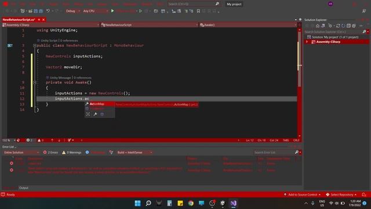Click the Visual Studio icon in taskbar
The height and width of the screenshot is (209, 371).
pos(233,203)
